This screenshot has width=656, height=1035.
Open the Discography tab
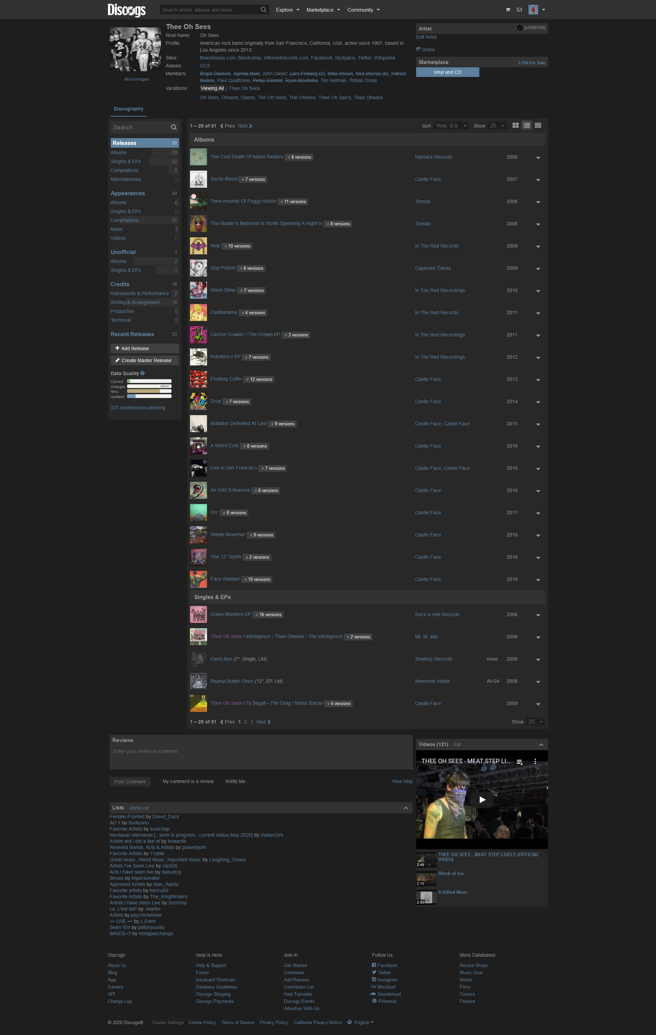pyautogui.click(x=128, y=109)
